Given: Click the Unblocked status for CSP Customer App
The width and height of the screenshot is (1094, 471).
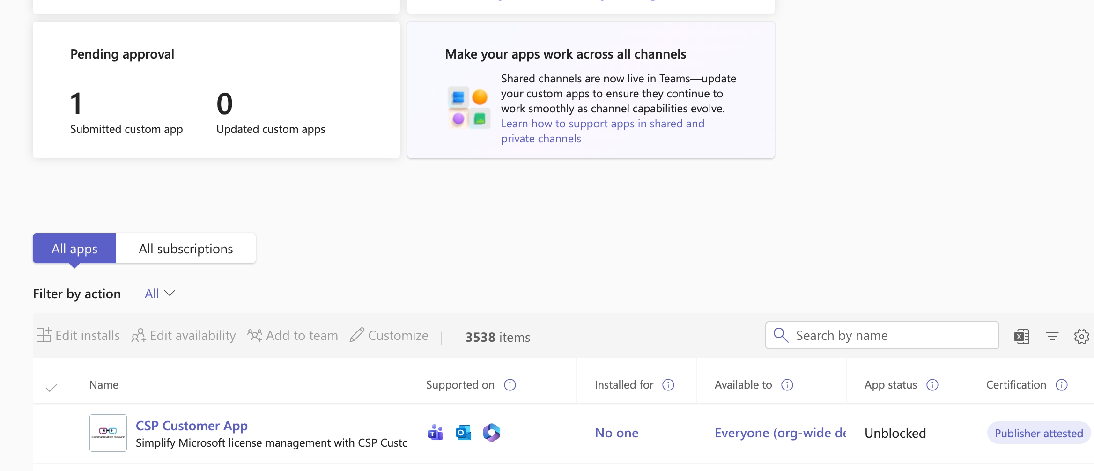Looking at the screenshot, I should coord(895,433).
